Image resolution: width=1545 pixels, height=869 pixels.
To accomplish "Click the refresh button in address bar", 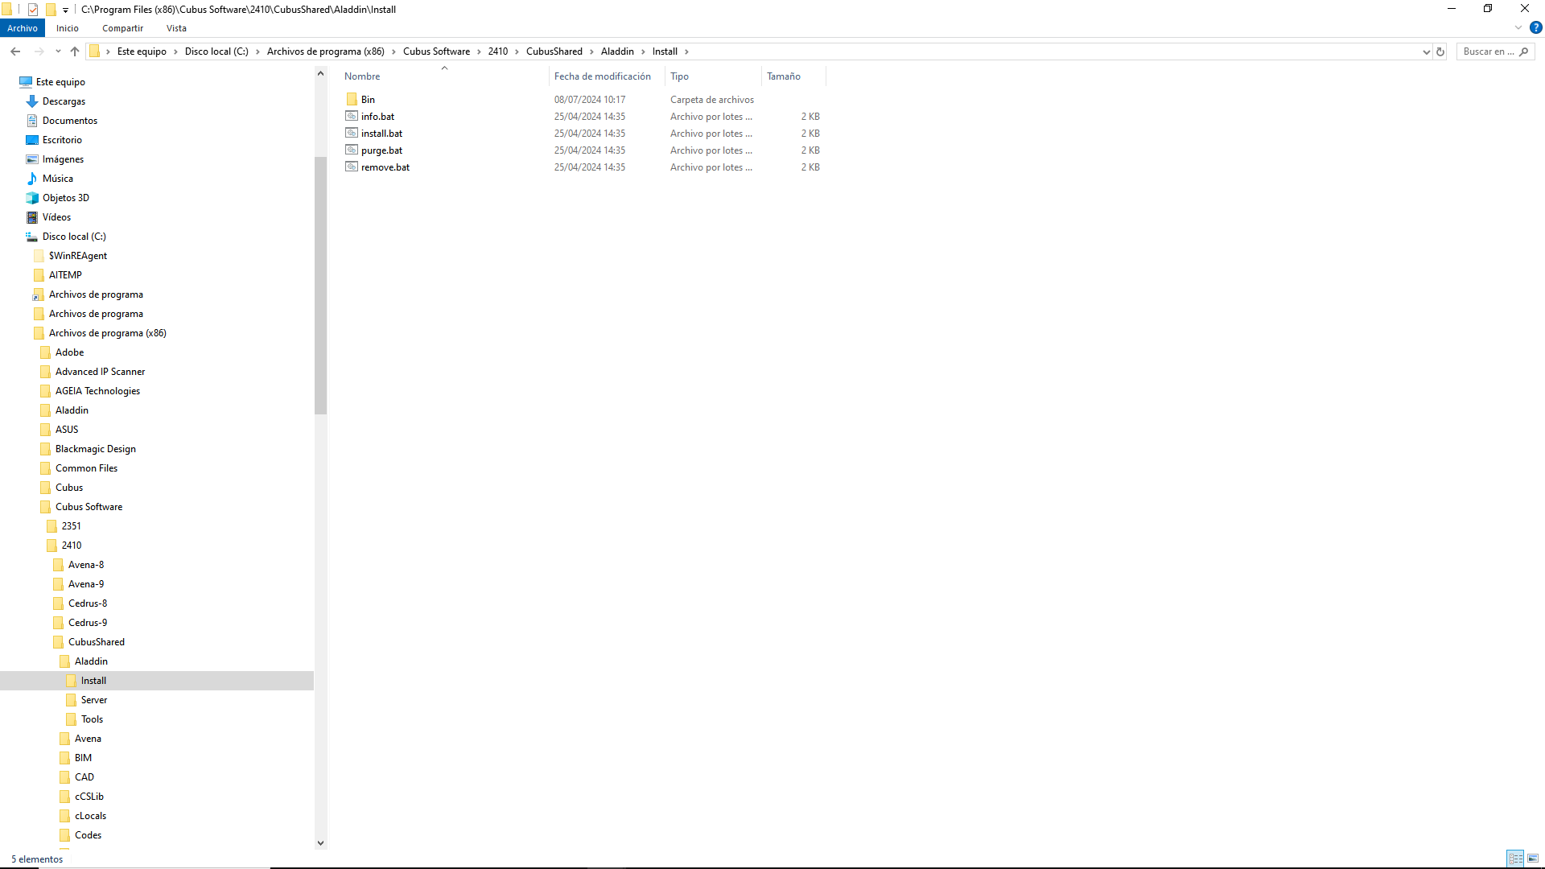I will pos(1440,51).
